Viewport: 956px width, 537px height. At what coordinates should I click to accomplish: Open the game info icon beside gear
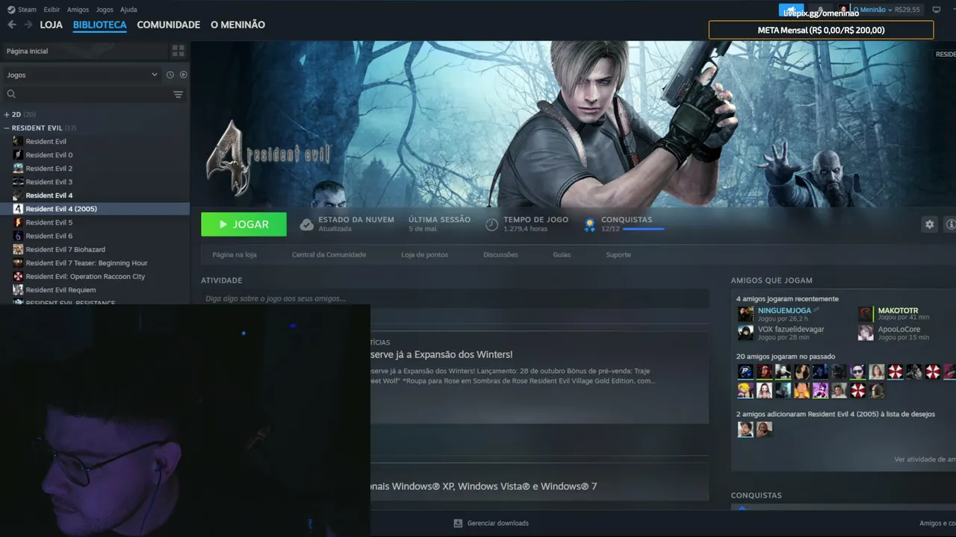pos(951,224)
